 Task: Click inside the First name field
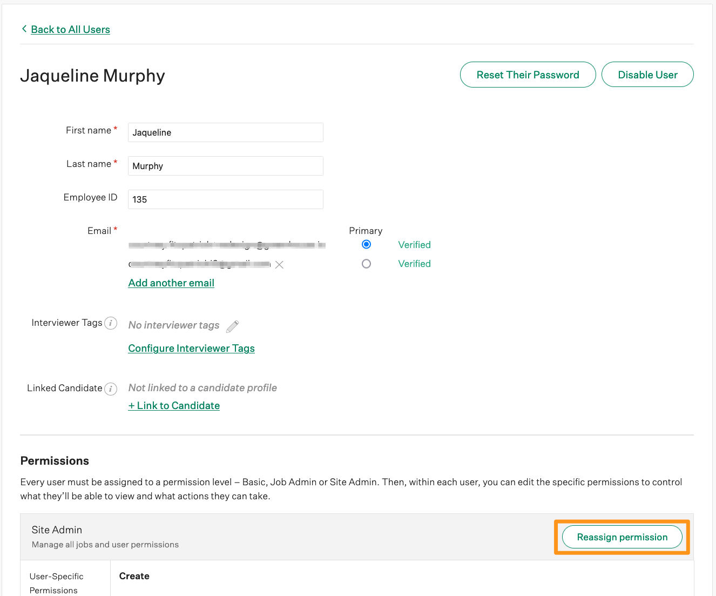225,132
